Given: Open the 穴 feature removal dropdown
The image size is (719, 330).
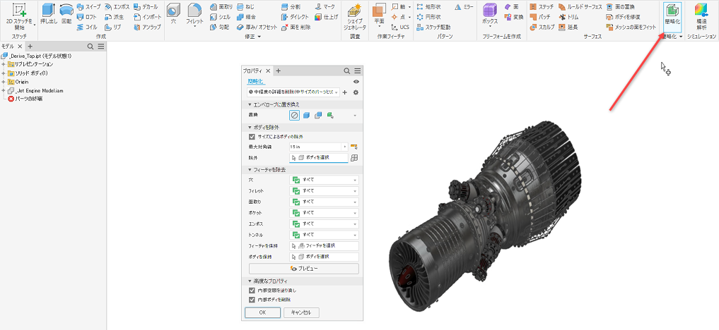Looking at the screenshot, I should coord(325,180).
